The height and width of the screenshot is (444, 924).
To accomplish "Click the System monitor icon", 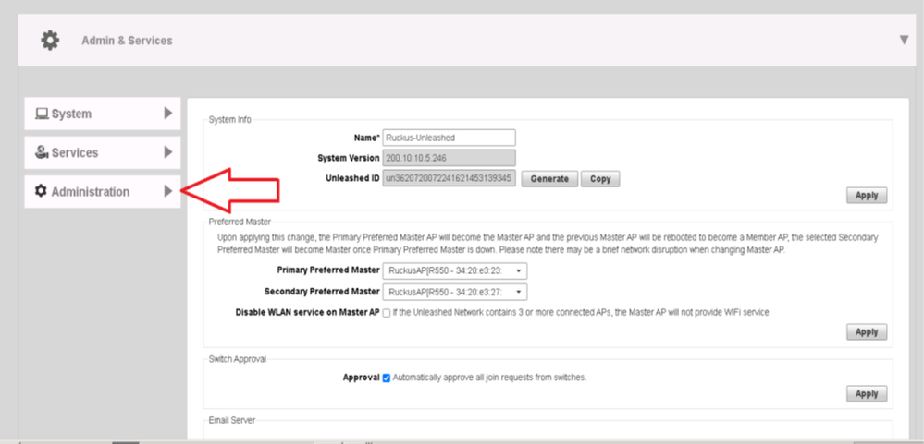I will (x=41, y=114).
